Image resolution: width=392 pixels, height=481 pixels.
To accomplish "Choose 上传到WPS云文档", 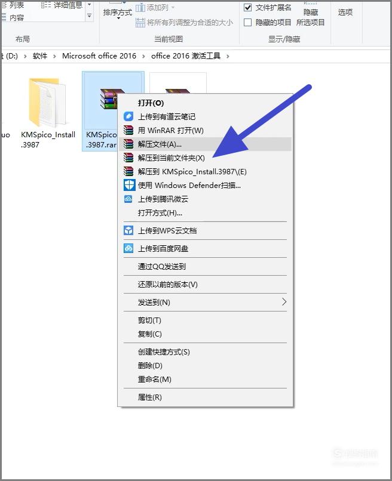I will click(205, 230).
